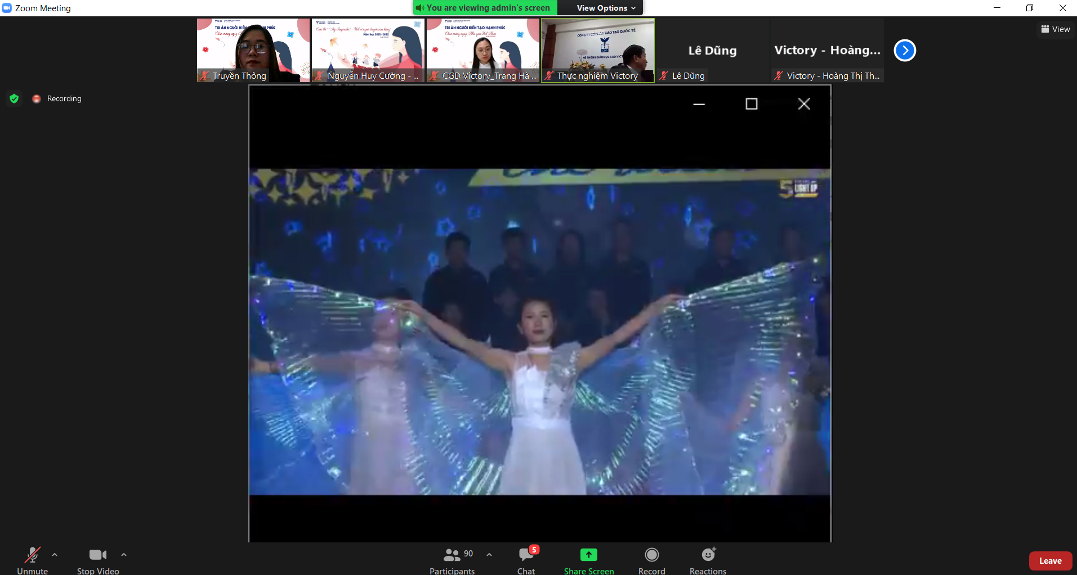The width and height of the screenshot is (1077, 575).
Task: Stop your video camera
Action: pos(97,559)
